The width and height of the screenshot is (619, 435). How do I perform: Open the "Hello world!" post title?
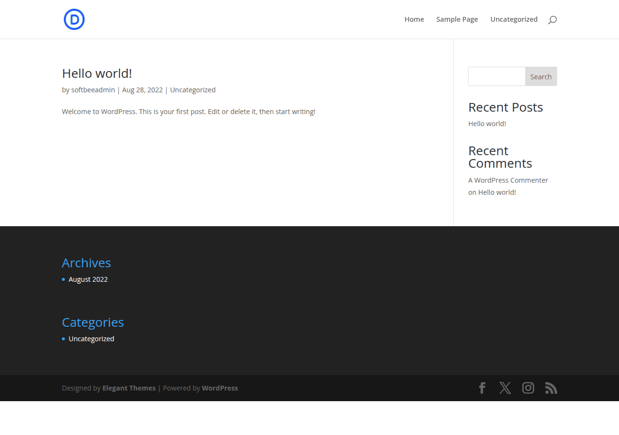97,73
